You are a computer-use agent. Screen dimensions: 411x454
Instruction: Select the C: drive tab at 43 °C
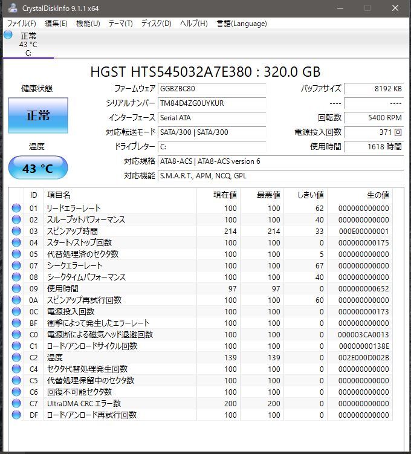(x=28, y=44)
